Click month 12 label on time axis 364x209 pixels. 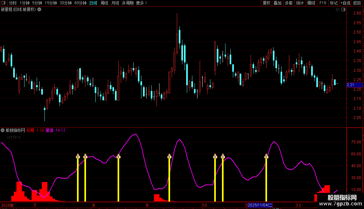[x=299, y=205]
